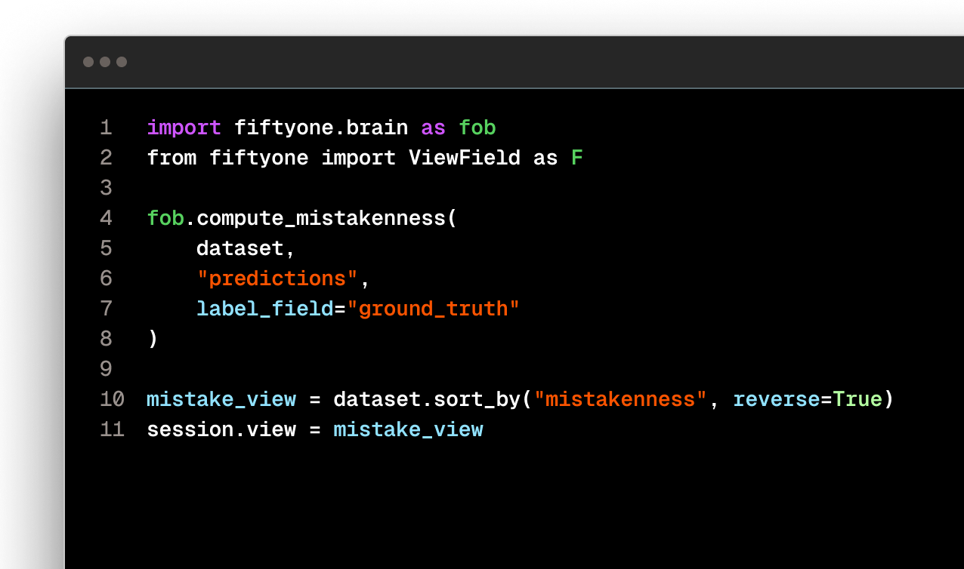Click "mistake_view" variable at the start of line 10
The height and width of the screenshot is (569, 964).
(x=221, y=400)
